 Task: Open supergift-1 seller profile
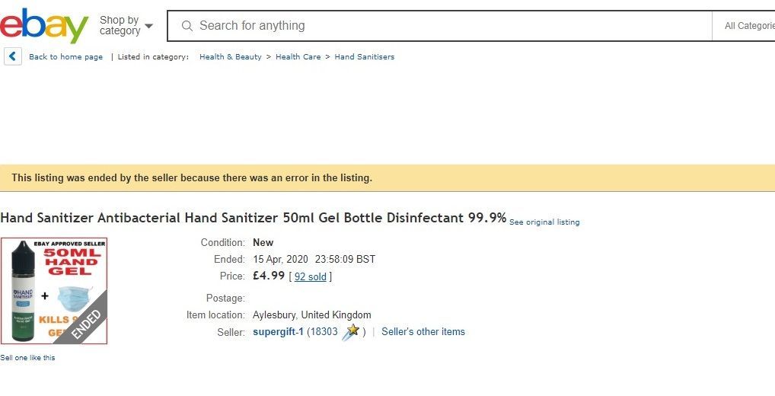coord(278,332)
